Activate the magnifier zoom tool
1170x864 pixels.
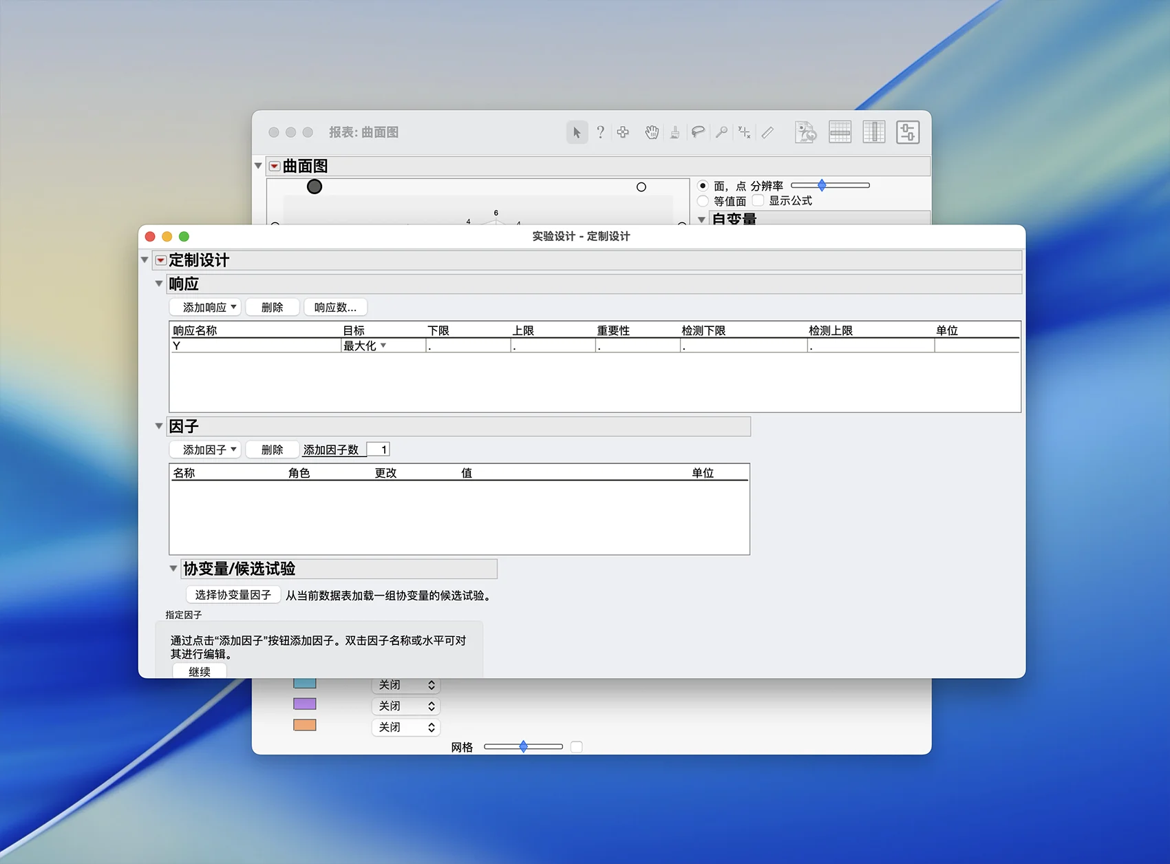pos(721,132)
